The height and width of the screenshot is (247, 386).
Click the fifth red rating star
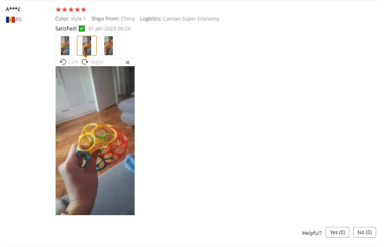point(84,9)
